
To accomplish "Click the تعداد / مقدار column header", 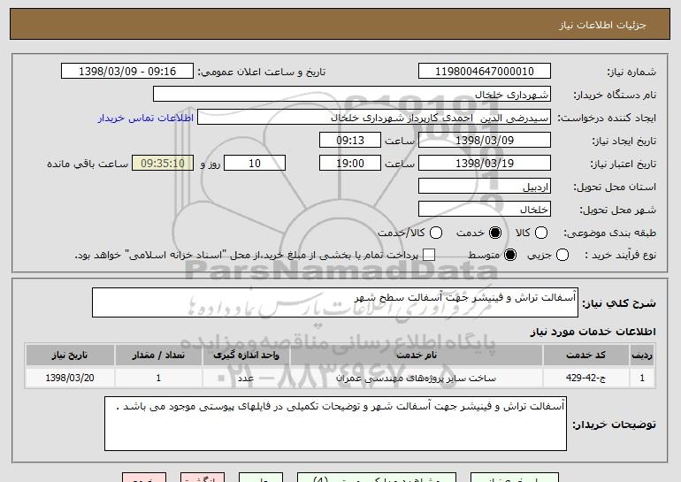I will [158, 356].
